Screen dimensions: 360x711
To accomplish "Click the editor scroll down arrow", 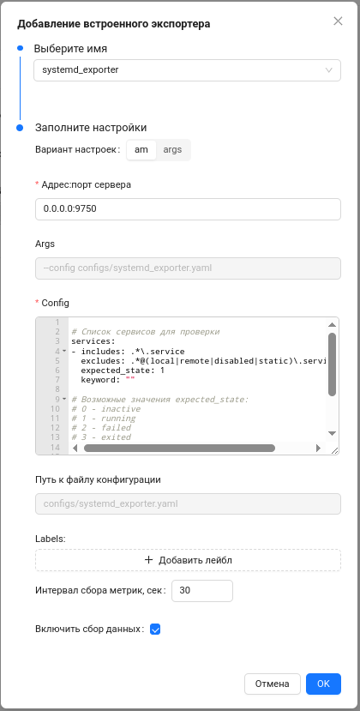I will pyautogui.click(x=332, y=433).
